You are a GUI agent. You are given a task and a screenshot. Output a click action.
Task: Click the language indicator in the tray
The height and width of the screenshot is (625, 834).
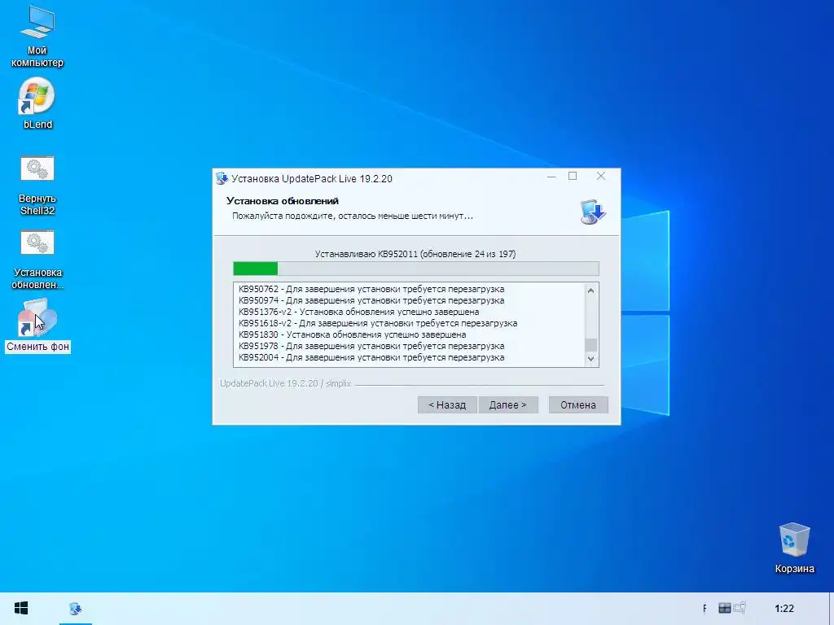705,609
